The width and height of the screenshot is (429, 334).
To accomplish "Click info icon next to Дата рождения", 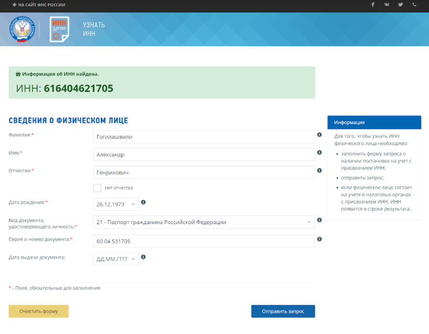I will click(143, 203).
